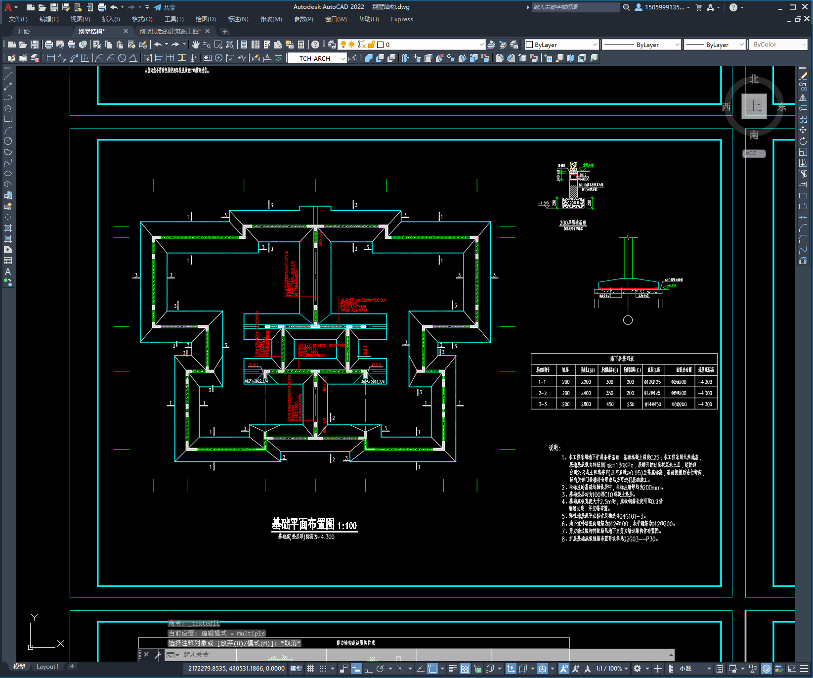
Task: Click the keyword search input field
Action: [576, 7]
